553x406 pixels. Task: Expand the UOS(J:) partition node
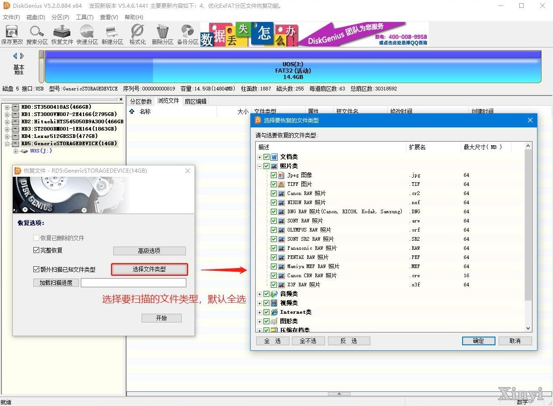point(16,151)
